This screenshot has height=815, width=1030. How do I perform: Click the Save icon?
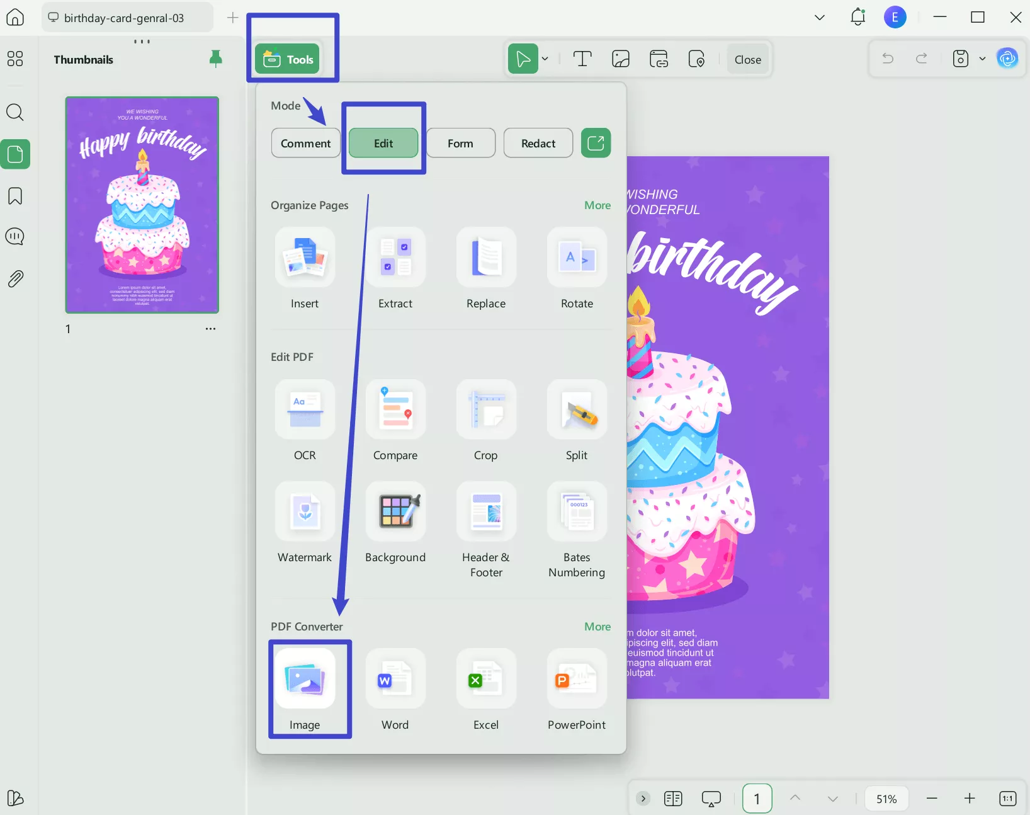click(960, 59)
